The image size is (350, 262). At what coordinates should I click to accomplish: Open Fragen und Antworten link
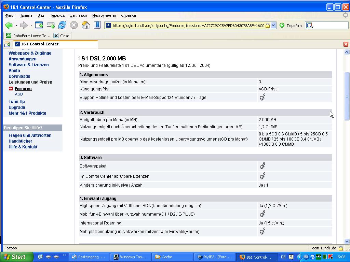click(x=30, y=135)
